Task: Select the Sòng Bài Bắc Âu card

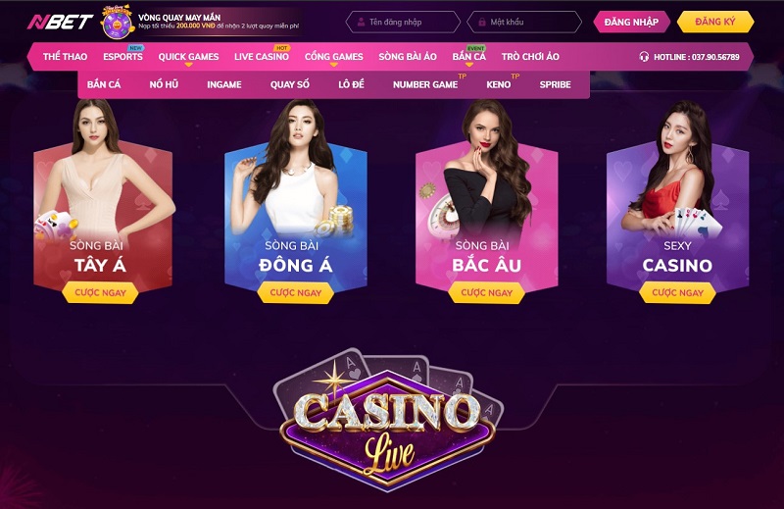Action: (x=486, y=200)
